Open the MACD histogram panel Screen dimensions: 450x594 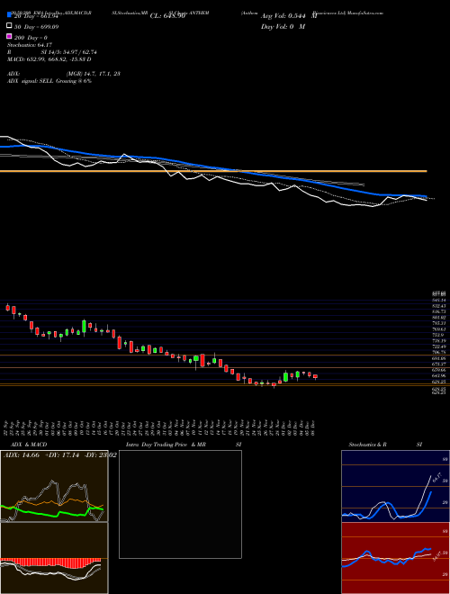pyautogui.click(x=54, y=558)
